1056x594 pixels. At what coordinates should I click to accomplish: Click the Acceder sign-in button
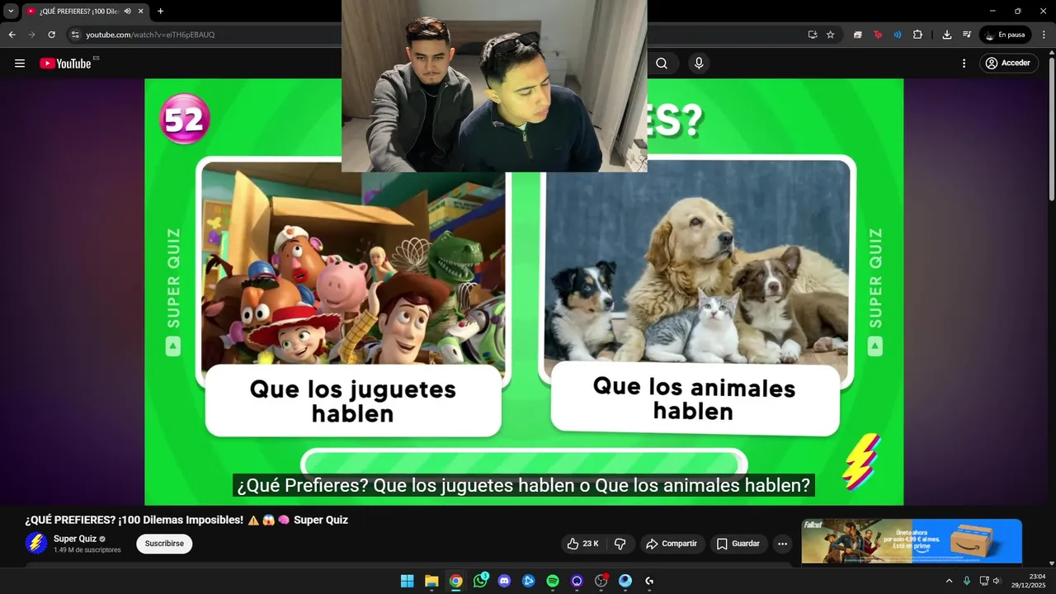tap(1009, 64)
